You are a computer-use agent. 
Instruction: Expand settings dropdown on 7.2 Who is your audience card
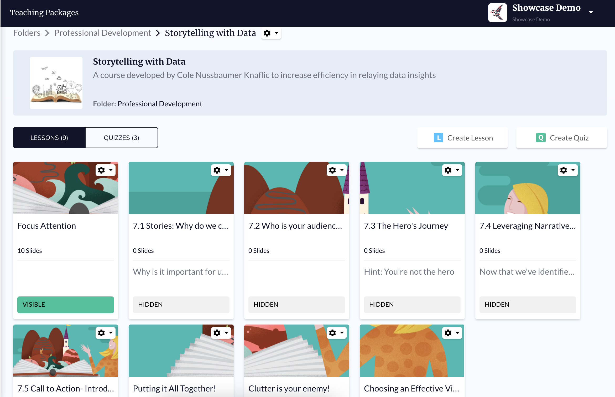click(336, 170)
